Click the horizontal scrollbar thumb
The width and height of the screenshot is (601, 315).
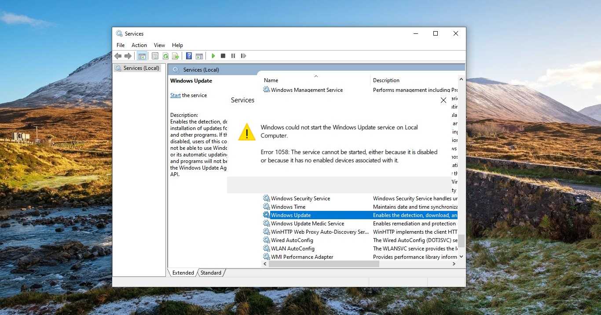pyautogui.click(x=324, y=264)
